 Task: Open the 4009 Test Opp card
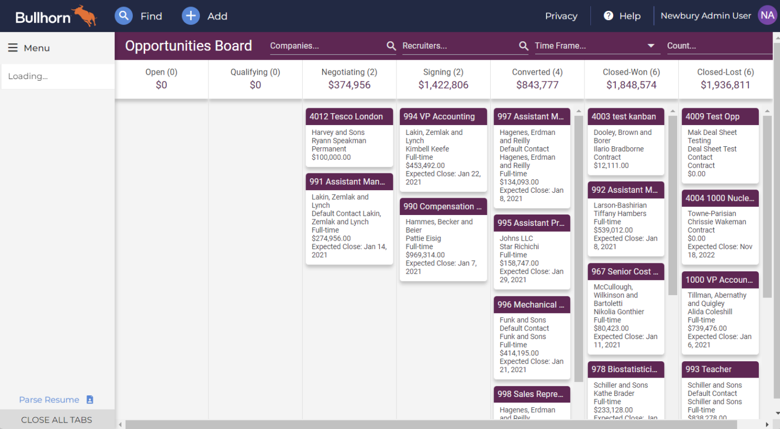tap(720, 146)
